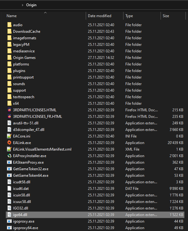Click the icudtl.dat blank file icon
This screenshot has height=231, width=188.
click(9, 188)
